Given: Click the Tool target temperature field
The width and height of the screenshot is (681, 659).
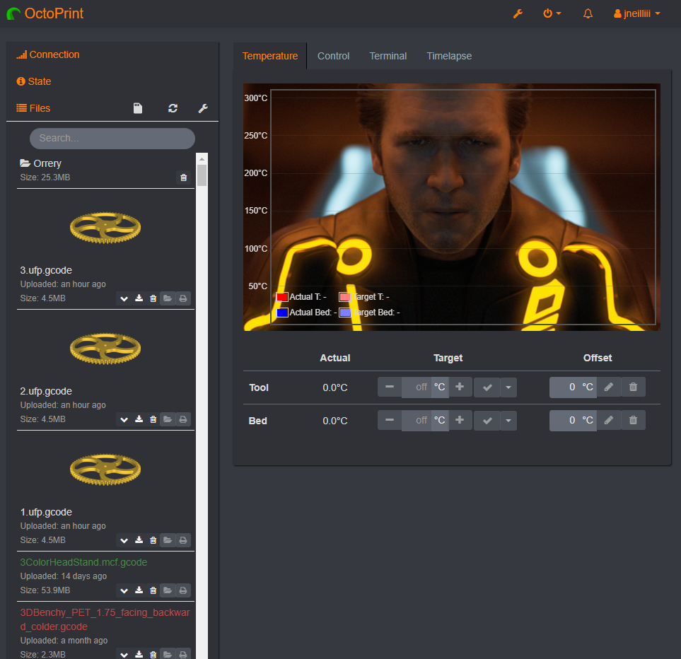Looking at the screenshot, I should [x=417, y=387].
